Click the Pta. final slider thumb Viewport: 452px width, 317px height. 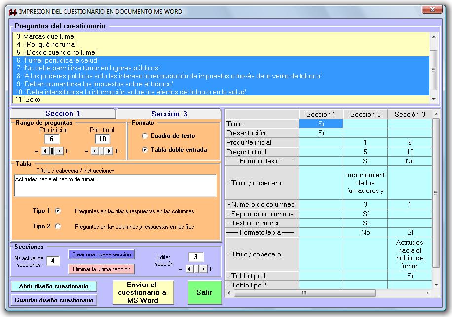click(102, 151)
